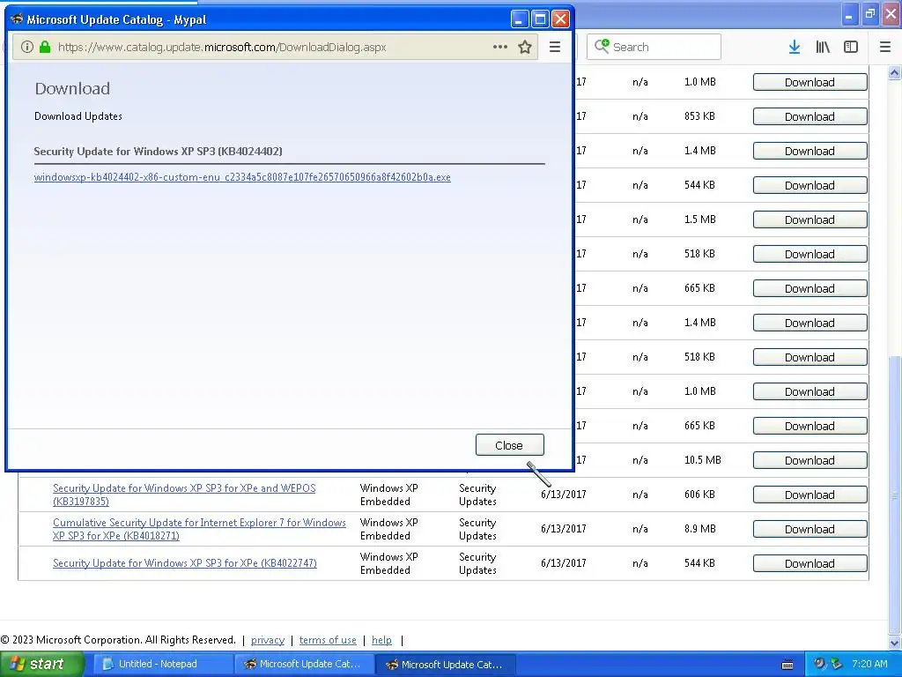Click Download button for 544 KB n/a row below 1.4 MB
This screenshot has width=902, height=677.
click(x=810, y=185)
